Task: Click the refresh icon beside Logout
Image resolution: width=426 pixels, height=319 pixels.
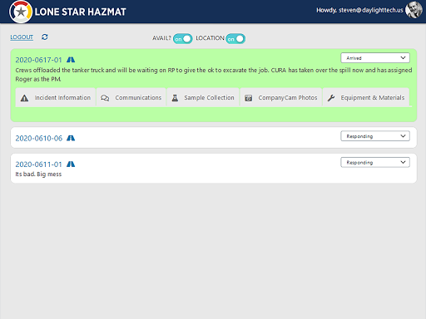Action: (x=45, y=37)
